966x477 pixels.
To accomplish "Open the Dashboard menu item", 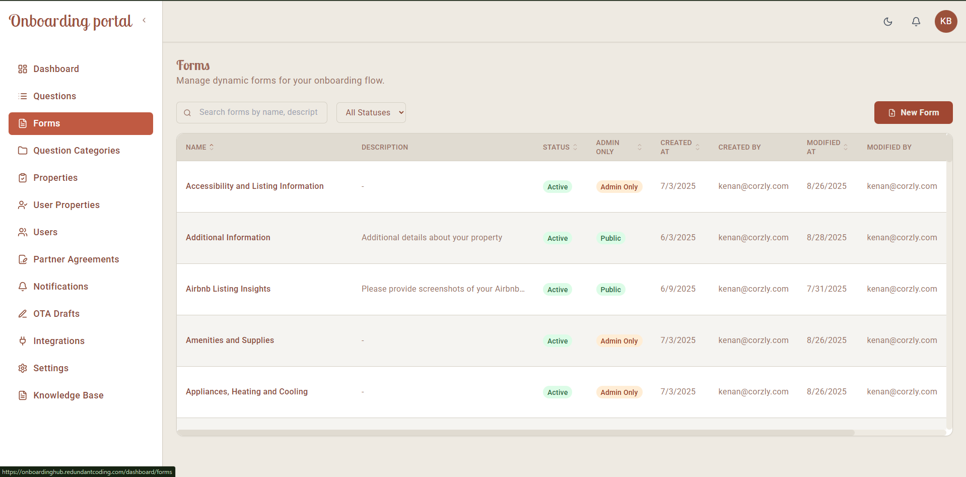I will 81,69.
